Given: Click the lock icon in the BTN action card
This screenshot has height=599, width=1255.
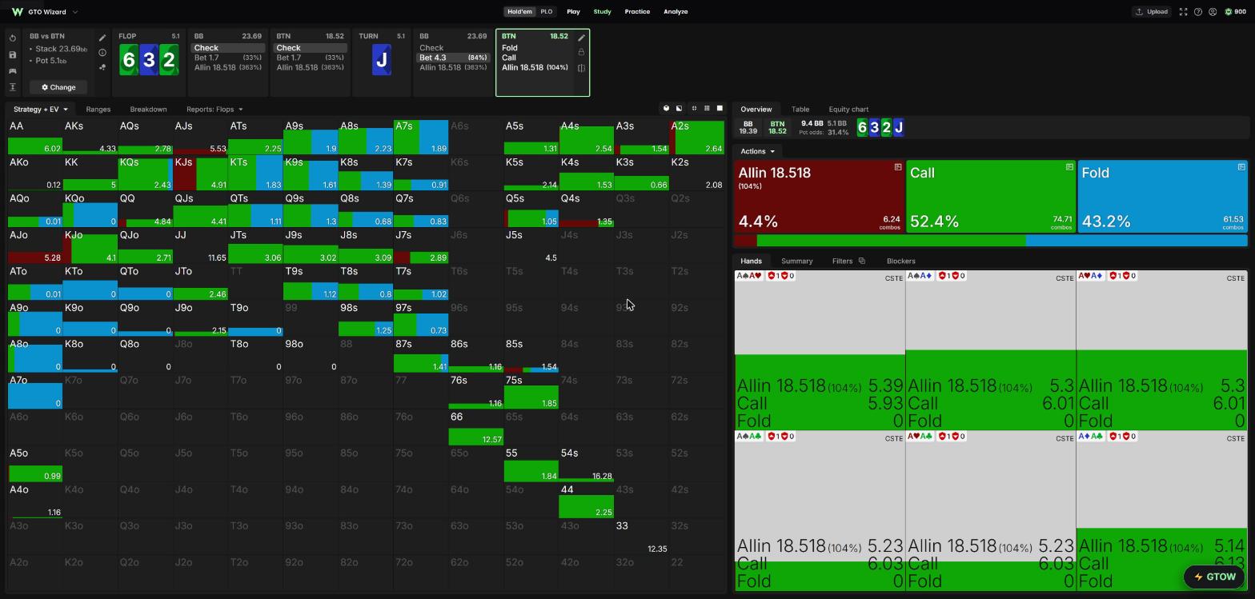Looking at the screenshot, I should pos(581,52).
